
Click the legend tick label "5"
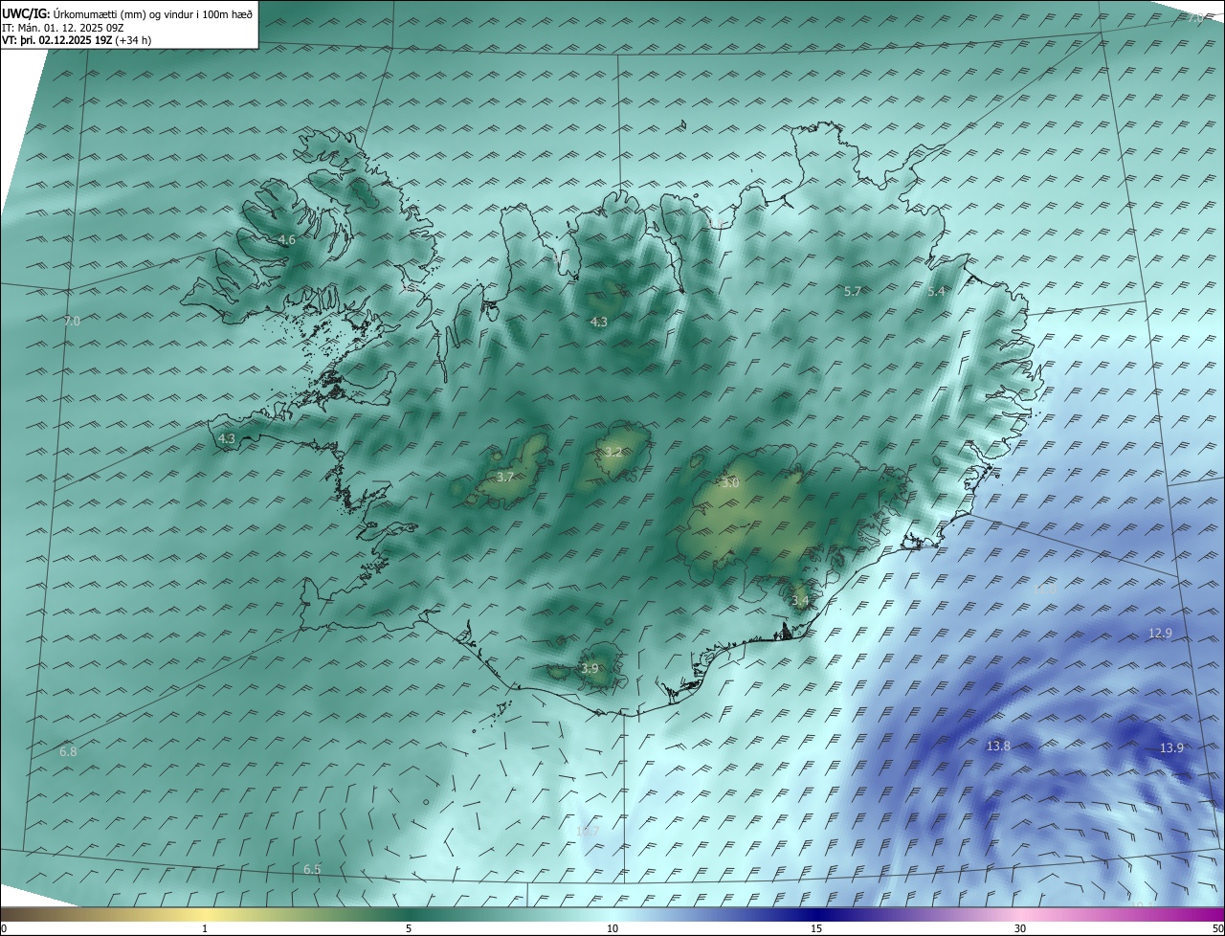(x=409, y=929)
